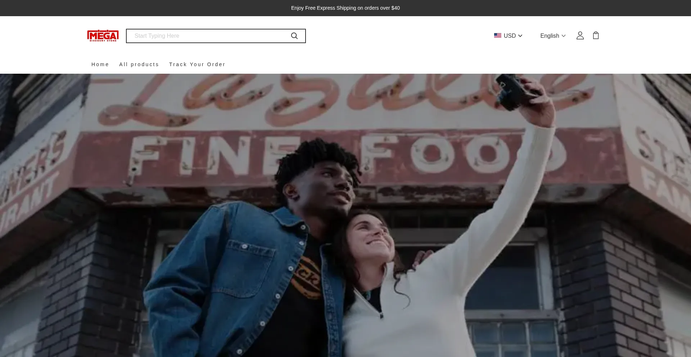Expand the chevron arrow next to USD
The height and width of the screenshot is (357, 691).
520,36
